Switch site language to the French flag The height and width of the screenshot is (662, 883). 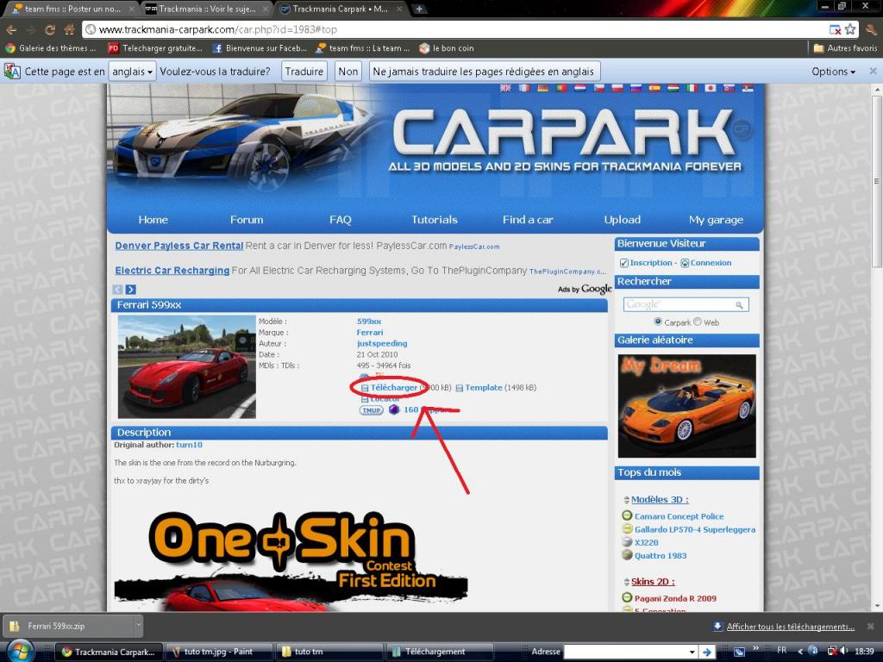tap(523, 88)
